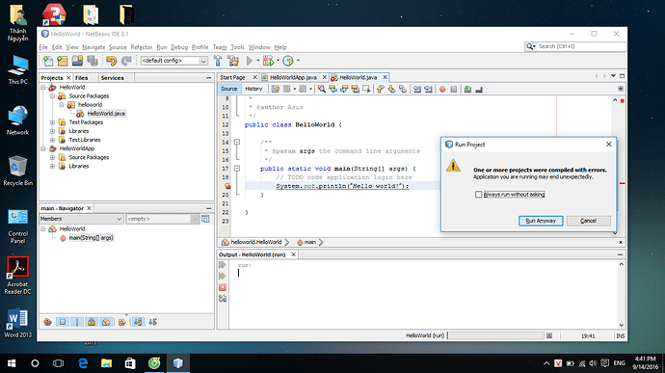The height and width of the screenshot is (373, 665).
Task: Toggle Navigator Sort by Name button
Action: 138,322
